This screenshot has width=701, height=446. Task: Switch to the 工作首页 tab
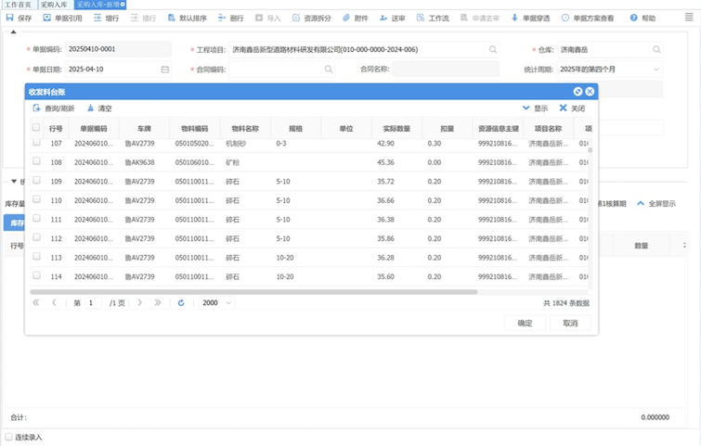coord(18,5)
